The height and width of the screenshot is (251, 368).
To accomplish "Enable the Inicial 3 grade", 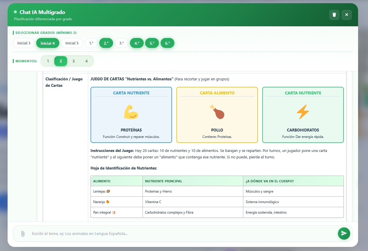I will (x=23, y=43).
